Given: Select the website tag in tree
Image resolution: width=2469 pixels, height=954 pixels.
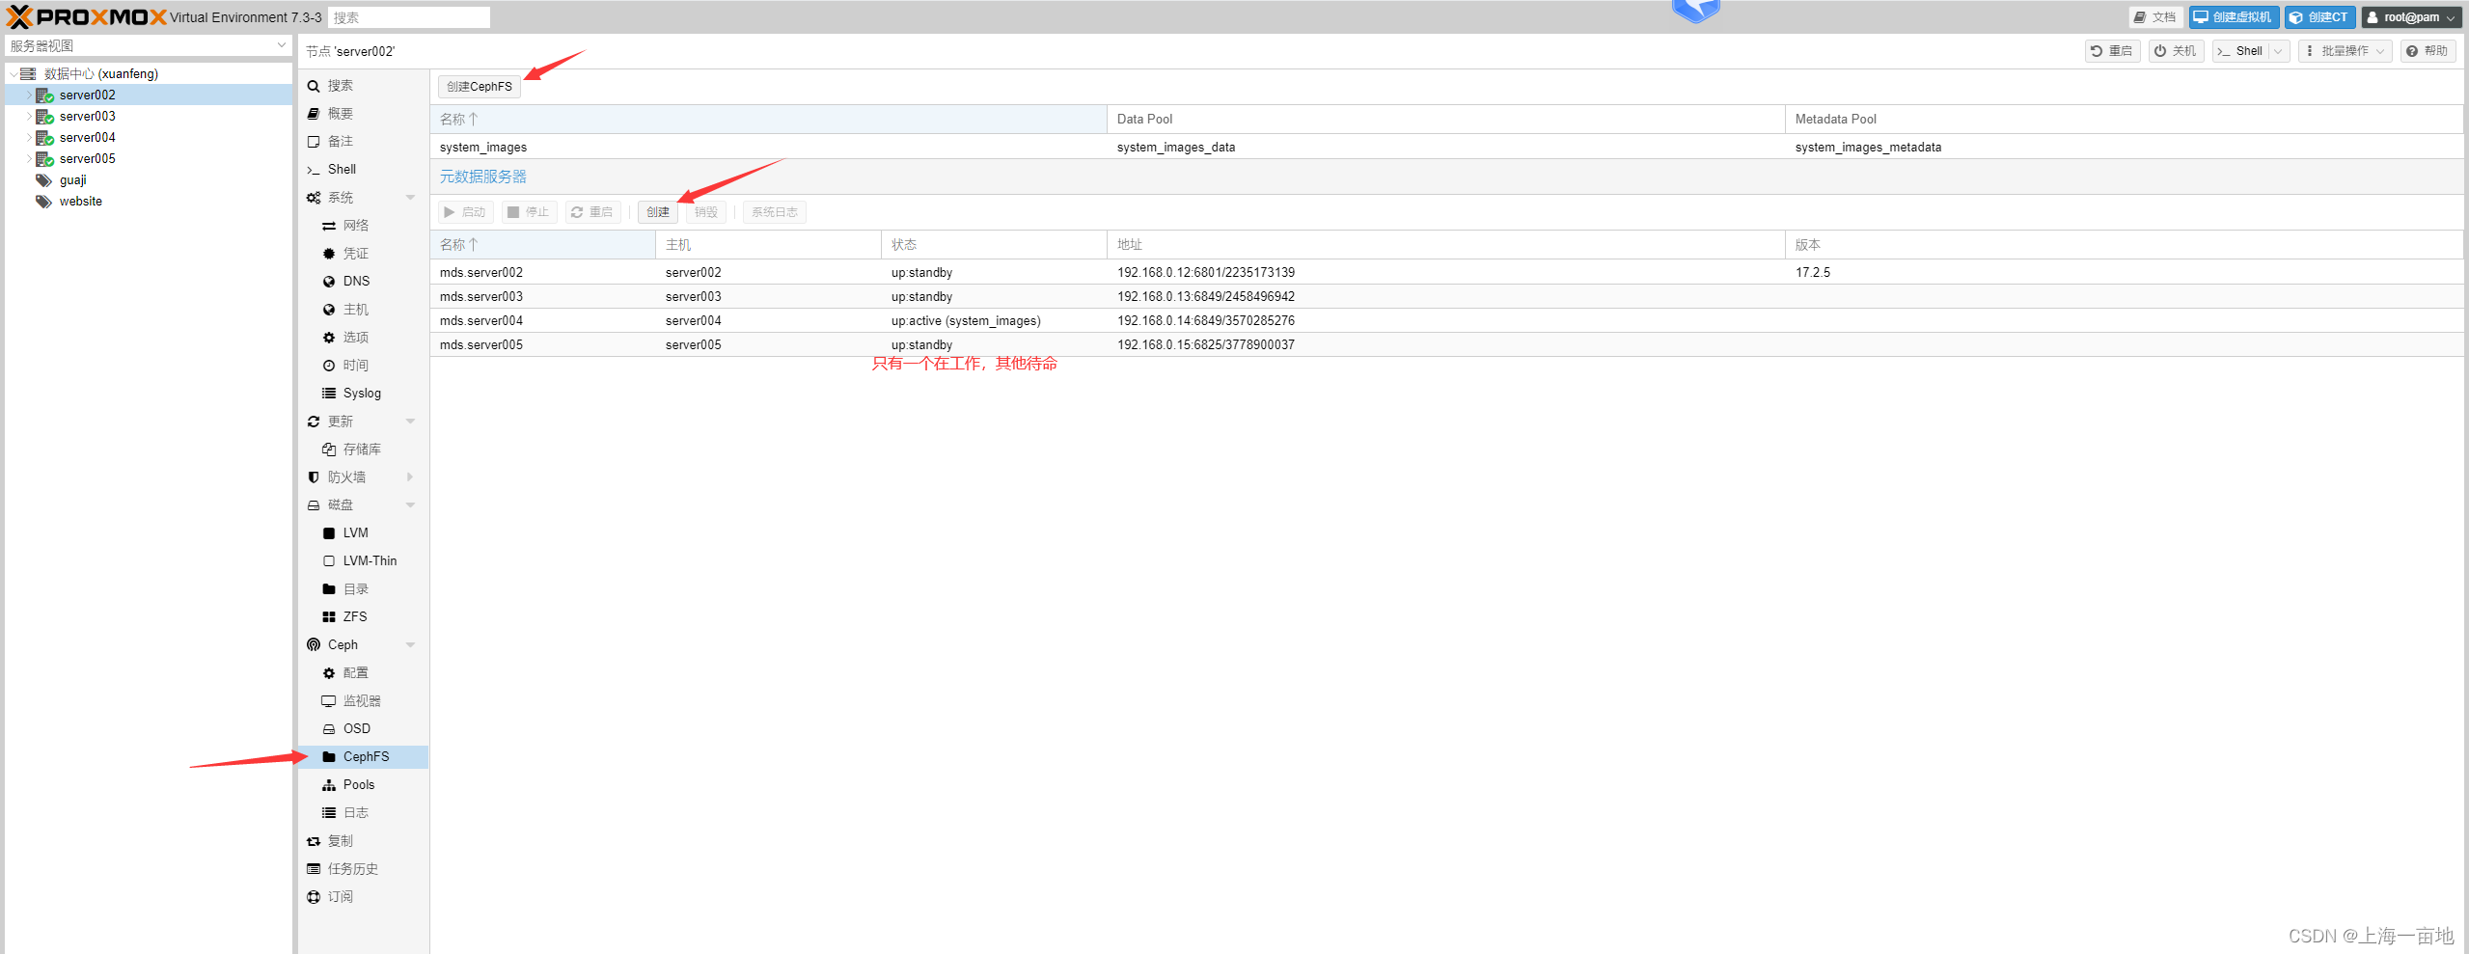Looking at the screenshot, I should coord(80,202).
